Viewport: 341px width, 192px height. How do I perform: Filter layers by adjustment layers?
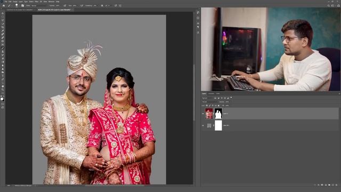coord(218,98)
